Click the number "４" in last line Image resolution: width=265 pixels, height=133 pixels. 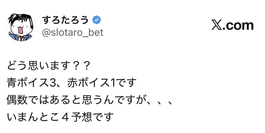(x=69, y=117)
